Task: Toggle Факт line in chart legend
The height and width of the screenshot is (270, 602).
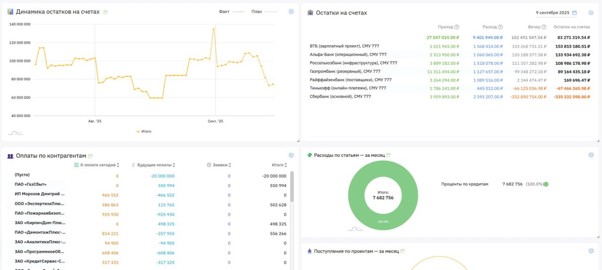Action: click(231, 12)
